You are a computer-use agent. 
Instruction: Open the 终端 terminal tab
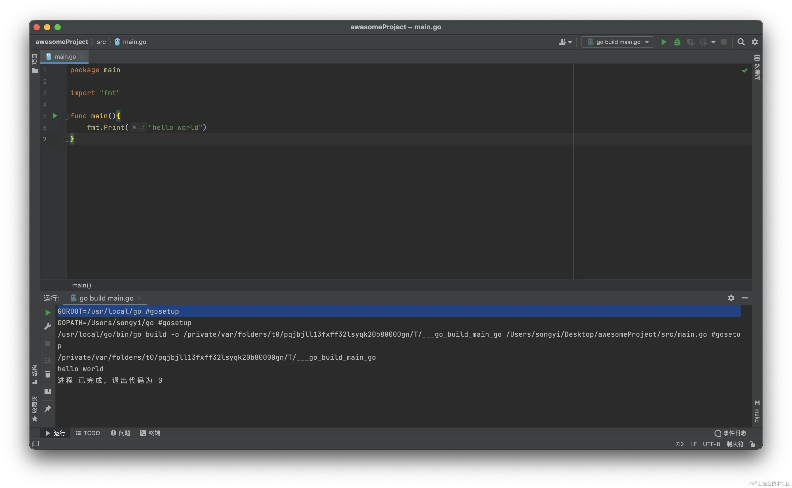(x=150, y=433)
